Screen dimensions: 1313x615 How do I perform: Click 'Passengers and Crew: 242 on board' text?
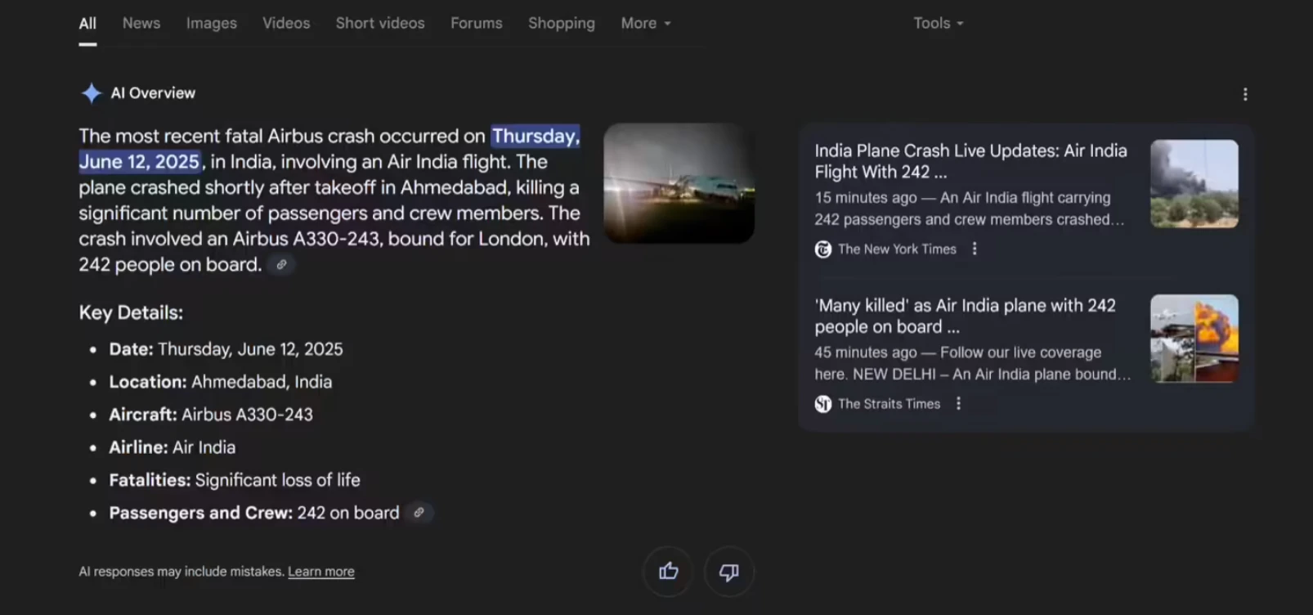tap(254, 513)
